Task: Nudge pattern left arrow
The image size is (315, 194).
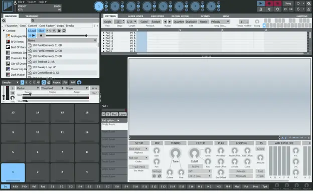Action: point(165,22)
